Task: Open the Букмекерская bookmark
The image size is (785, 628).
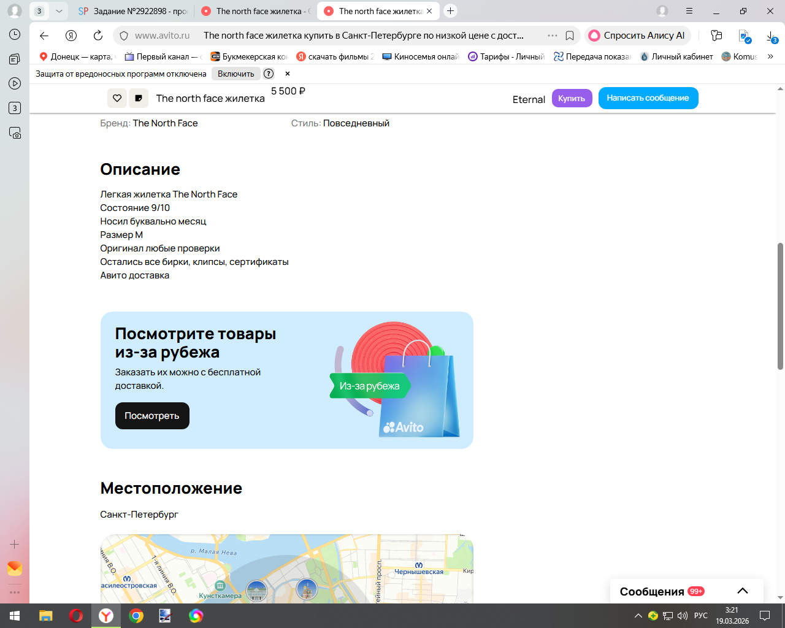Action: click(x=249, y=56)
